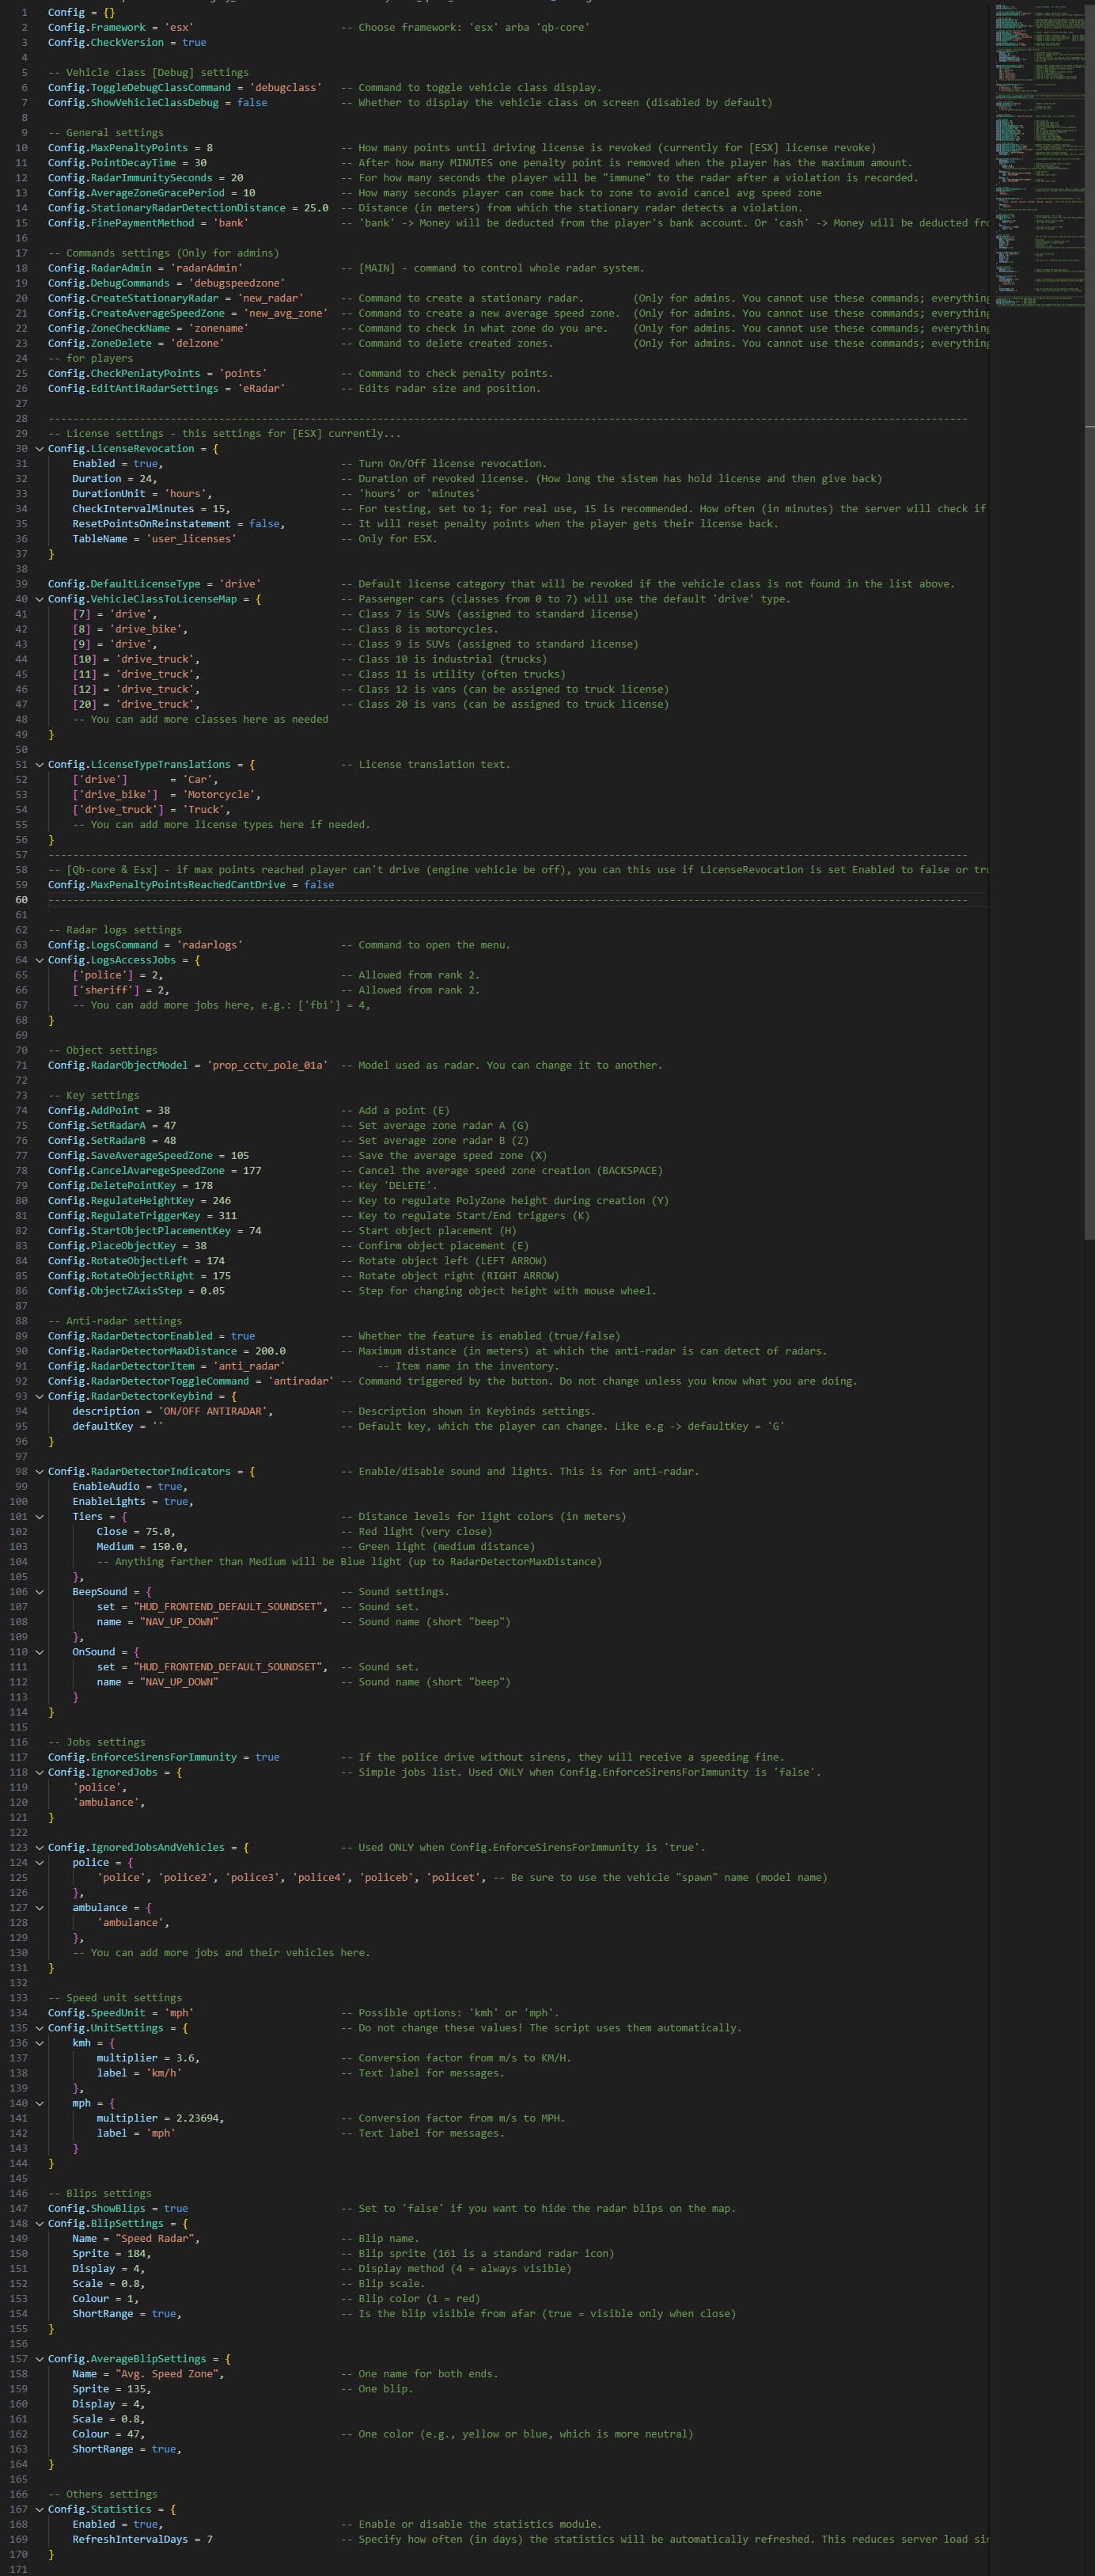Fold the Config.LogsAccessJobs table
Viewport: 1095px width, 2576px height.
[39, 960]
